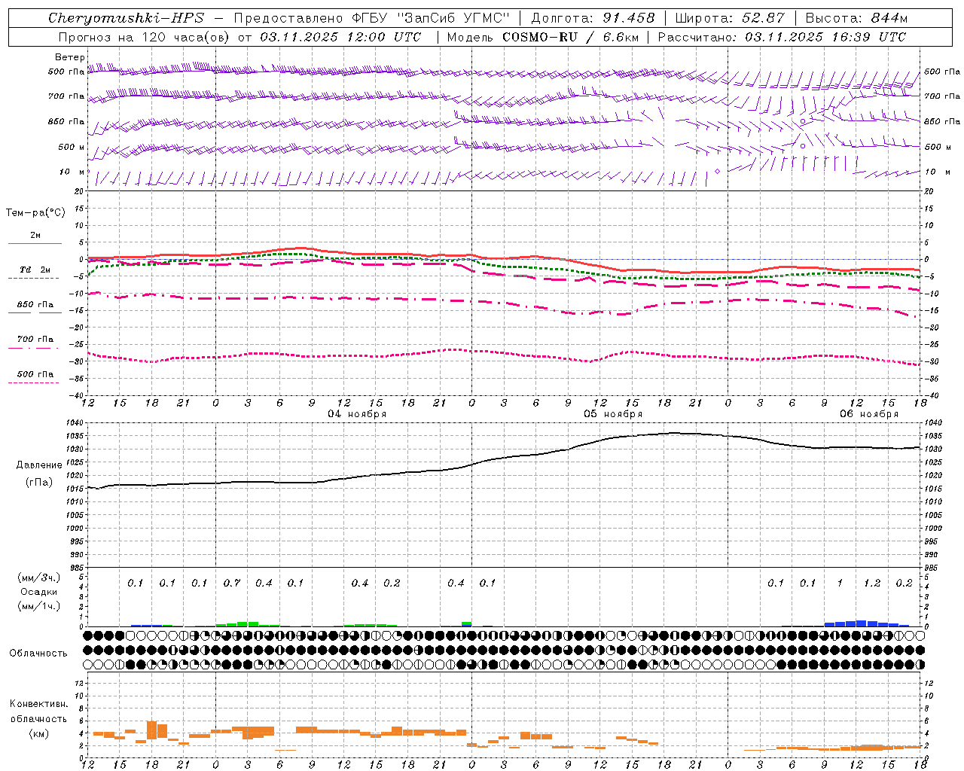Click the Ветер wind panel label
The width and height of the screenshot is (964, 771).
[70, 57]
